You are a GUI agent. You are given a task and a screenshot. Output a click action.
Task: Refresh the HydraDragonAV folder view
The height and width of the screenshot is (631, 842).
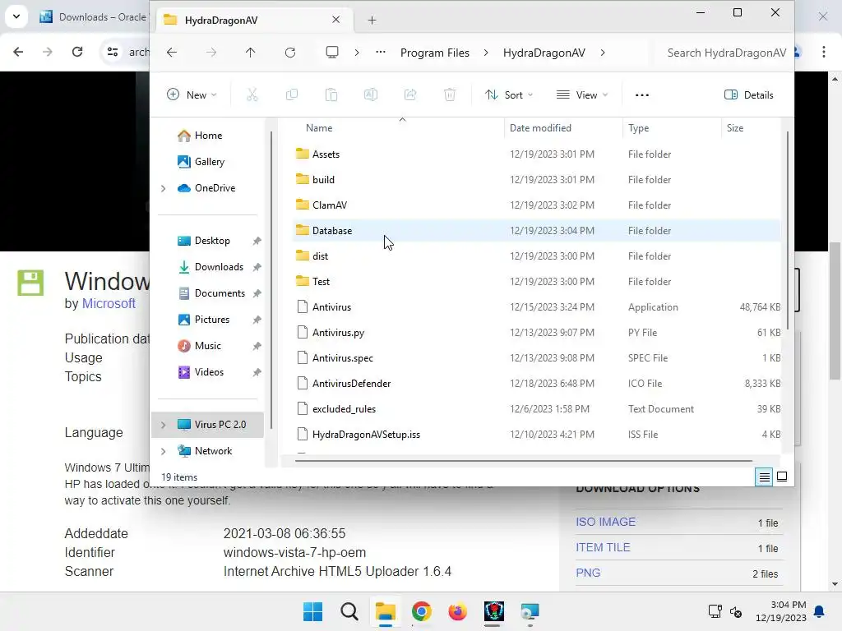point(290,53)
